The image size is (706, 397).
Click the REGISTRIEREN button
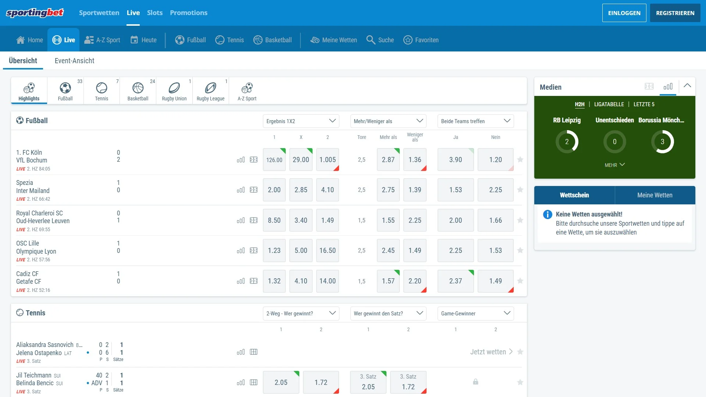(x=675, y=13)
